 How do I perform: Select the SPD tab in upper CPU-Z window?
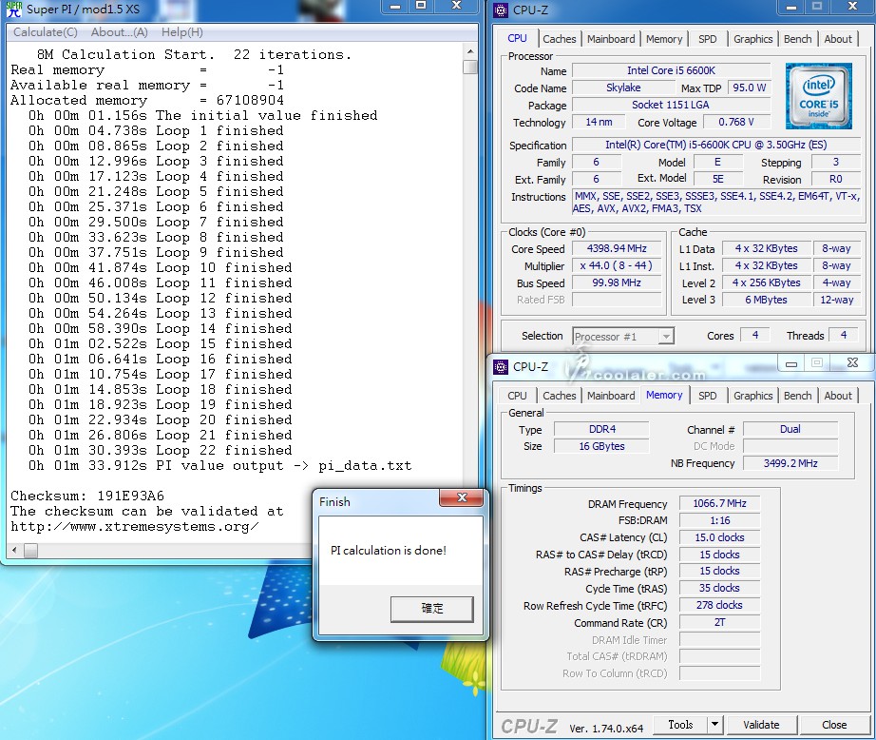click(707, 39)
